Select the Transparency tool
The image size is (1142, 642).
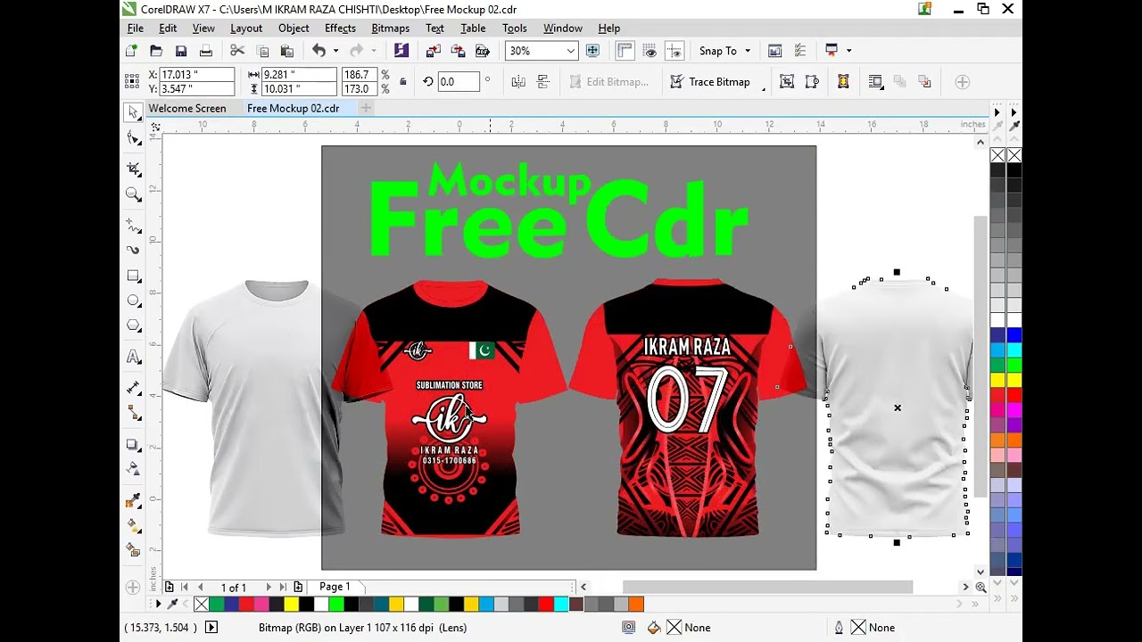[134, 468]
